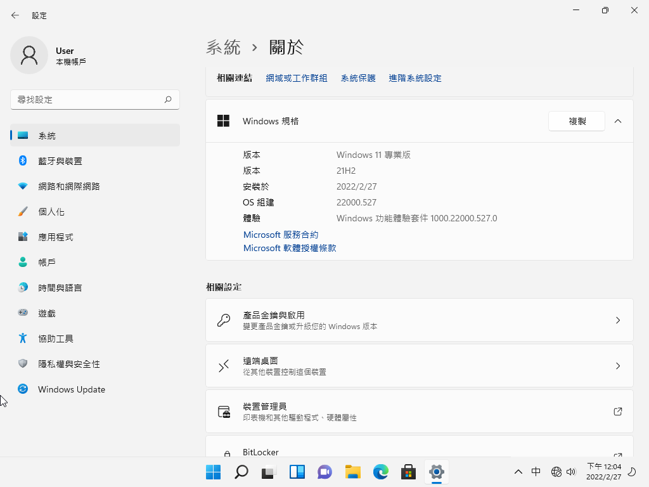Open 應用程式 settings

(x=95, y=237)
